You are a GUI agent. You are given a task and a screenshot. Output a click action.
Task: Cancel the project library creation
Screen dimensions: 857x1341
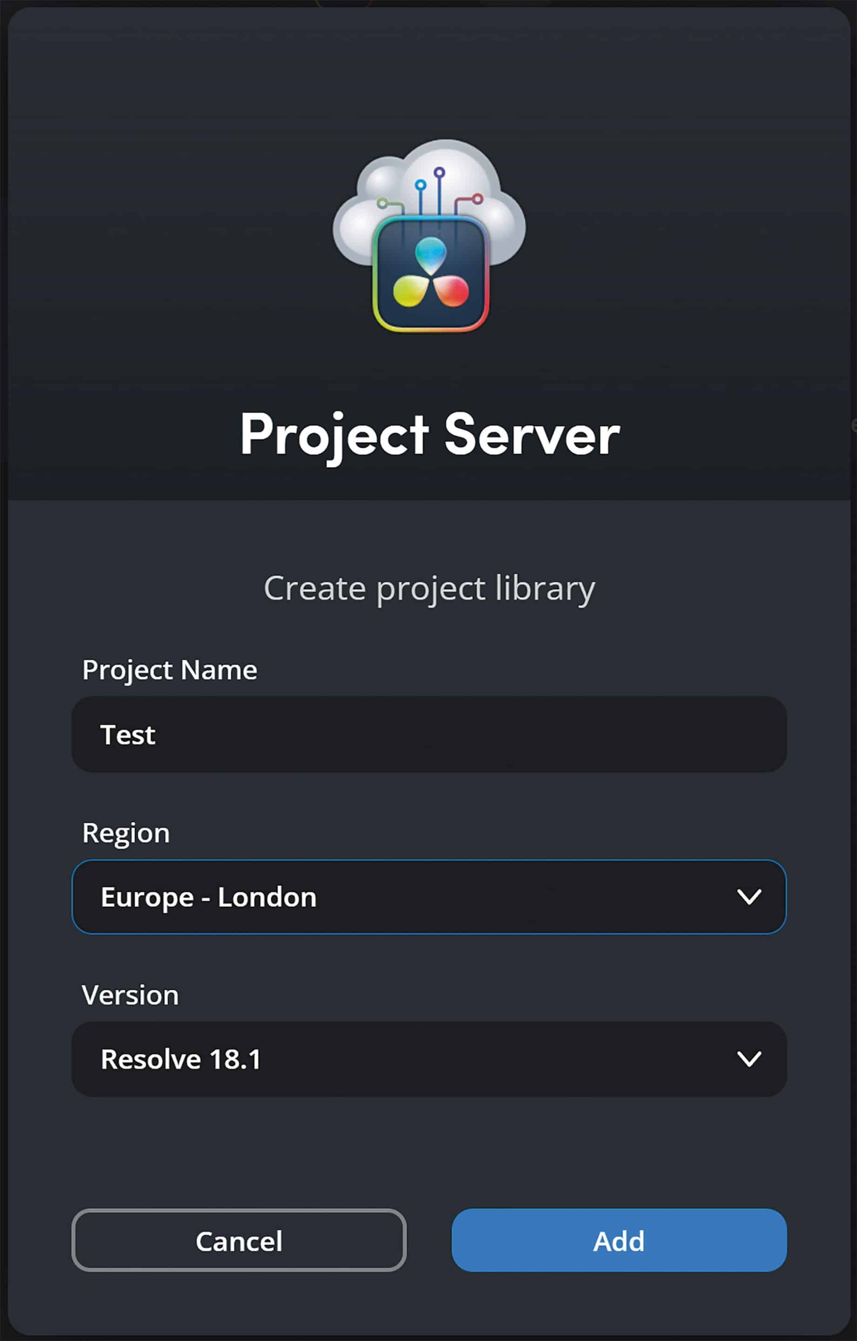click(x=238, y=1241)
